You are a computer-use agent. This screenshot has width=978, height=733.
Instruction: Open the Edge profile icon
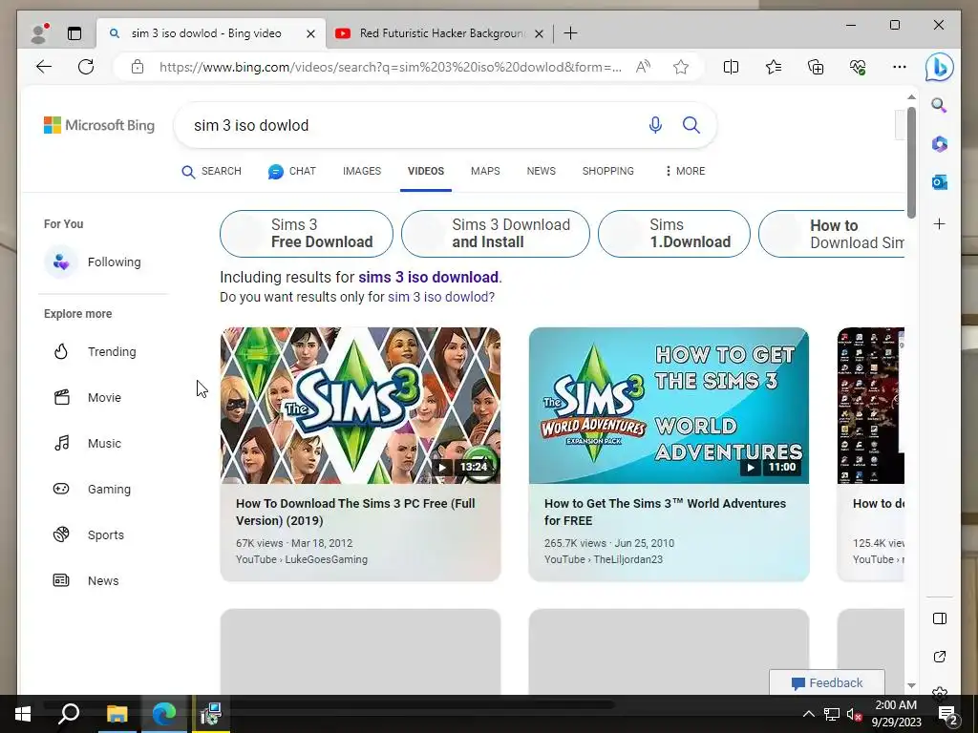click(x=40, y=33)
